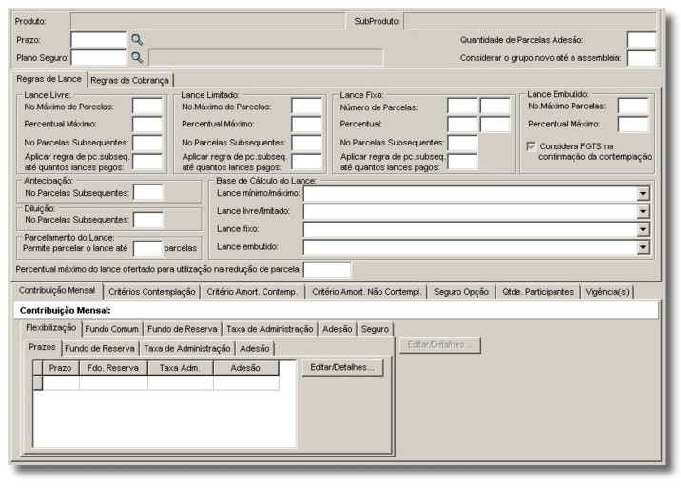Click the Adesão column header in table

coord(245,368)
